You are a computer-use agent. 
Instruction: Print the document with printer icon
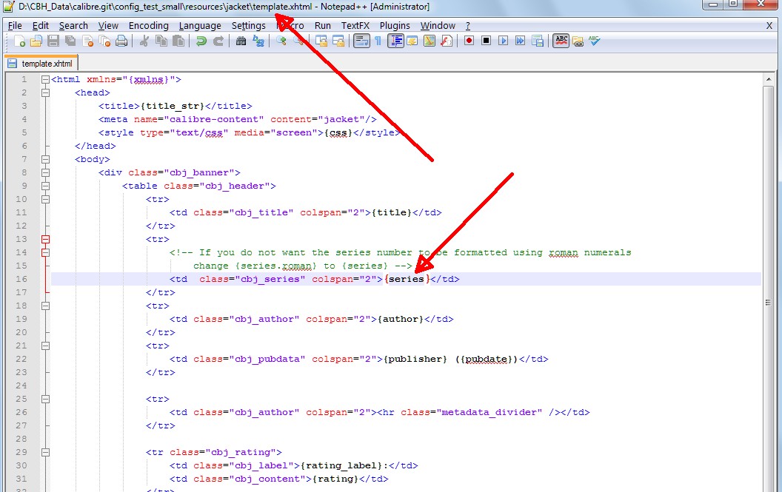point(121,41)
